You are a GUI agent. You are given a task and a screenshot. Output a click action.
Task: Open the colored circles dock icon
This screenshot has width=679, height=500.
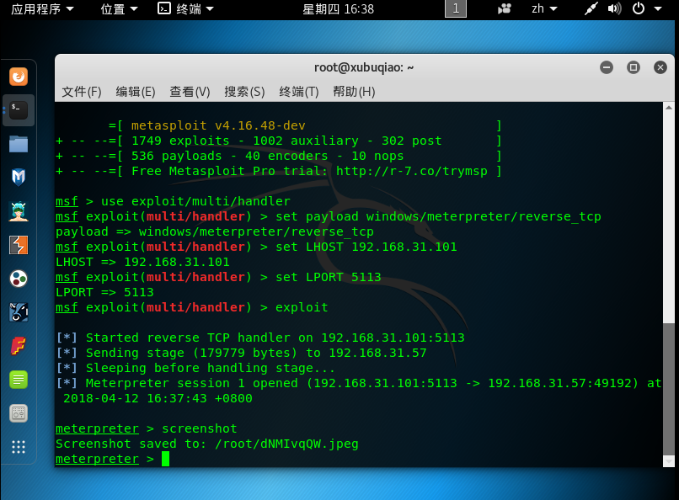(x=19, y=279)
